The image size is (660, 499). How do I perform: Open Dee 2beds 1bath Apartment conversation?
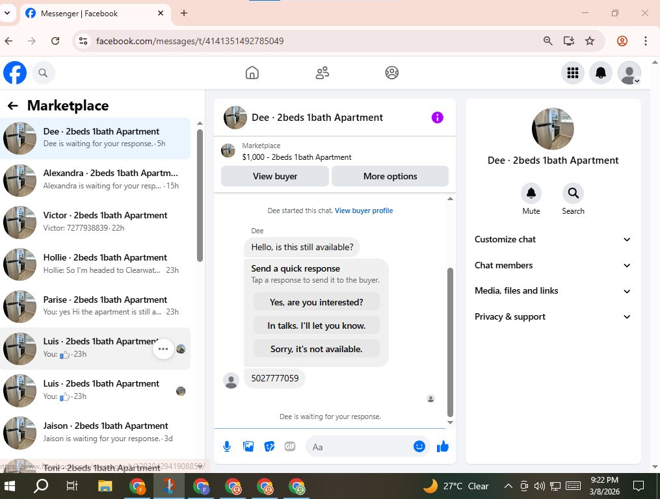pos(95,138)
